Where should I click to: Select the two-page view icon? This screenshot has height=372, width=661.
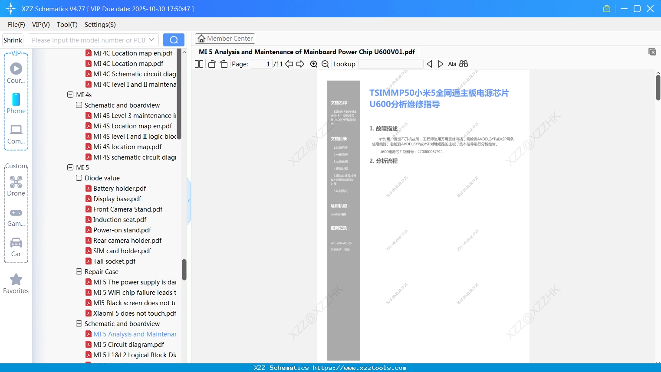point(198,64)
